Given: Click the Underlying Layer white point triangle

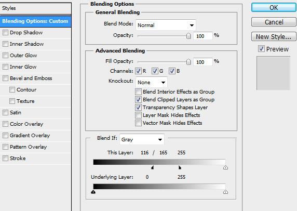Looking at the screenshot, I should coord(225,192).
